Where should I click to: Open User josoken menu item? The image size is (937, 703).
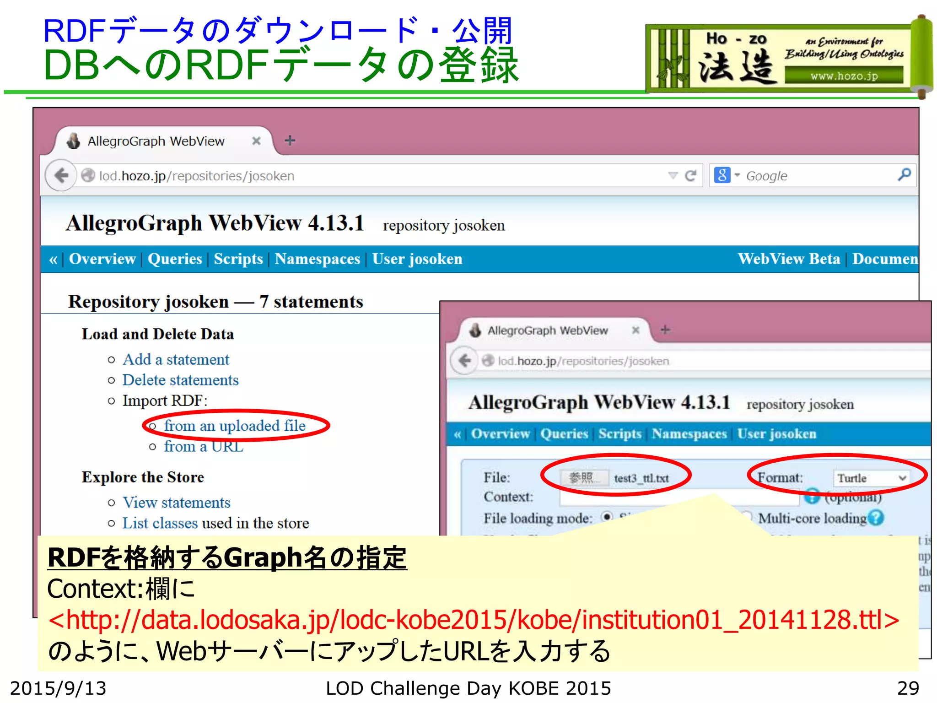[417, 259]
